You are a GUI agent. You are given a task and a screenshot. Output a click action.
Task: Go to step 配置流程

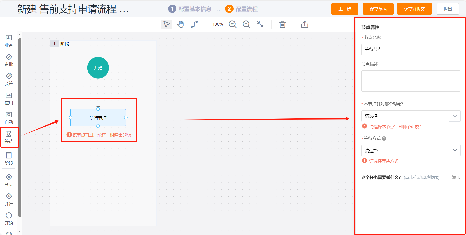pos(242,9)
